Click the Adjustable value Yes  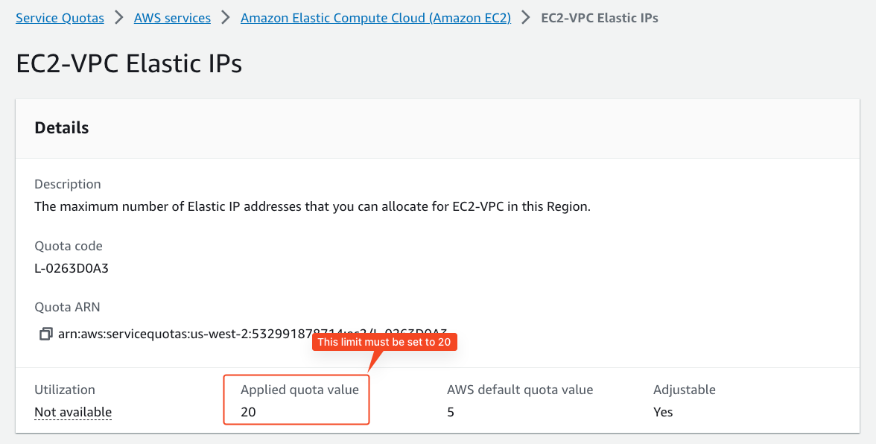(x=663, y=412)
